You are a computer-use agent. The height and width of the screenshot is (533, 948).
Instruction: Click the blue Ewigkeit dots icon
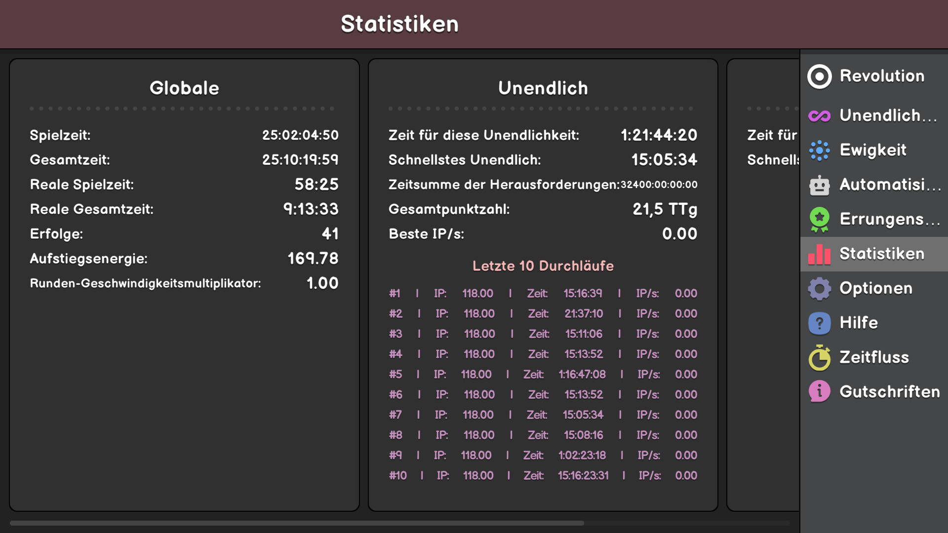(x=819, y=151)
